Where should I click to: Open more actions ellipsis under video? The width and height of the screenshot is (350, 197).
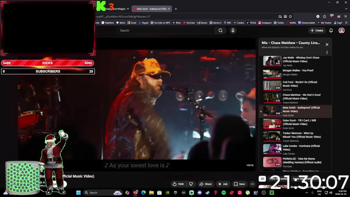(x=252, y=184)
